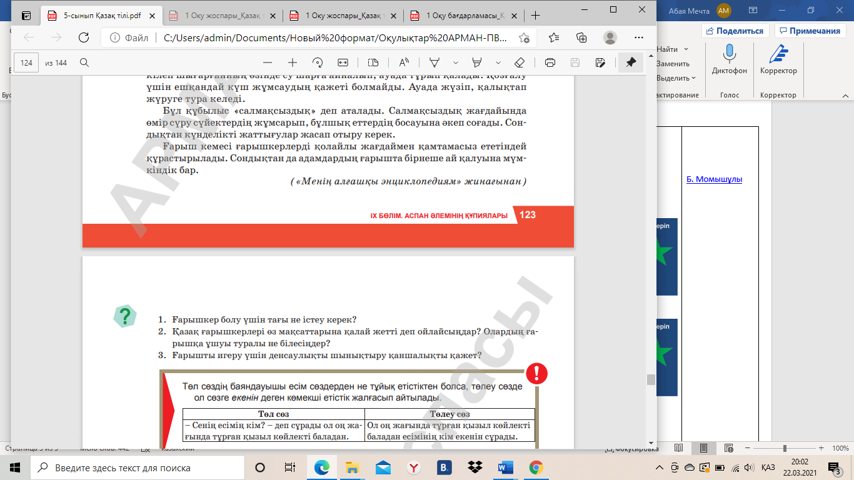854x480 pixels.
Task: Click the Диктофон microphone icon in Word
Action: (x=729, y=54)
